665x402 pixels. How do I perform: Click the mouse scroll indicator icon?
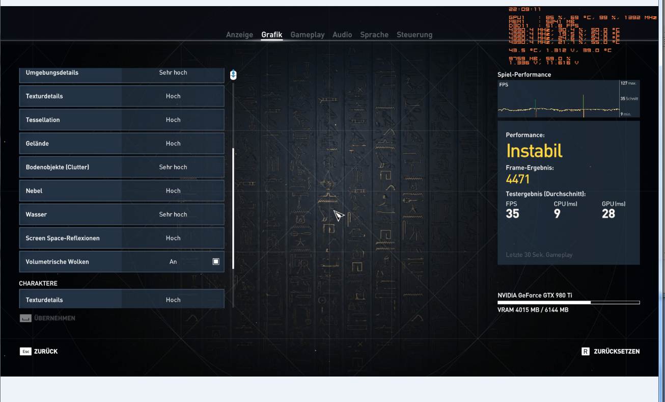click(x=233, y=75)
